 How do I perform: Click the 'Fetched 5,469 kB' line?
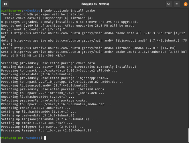(33, 56)
